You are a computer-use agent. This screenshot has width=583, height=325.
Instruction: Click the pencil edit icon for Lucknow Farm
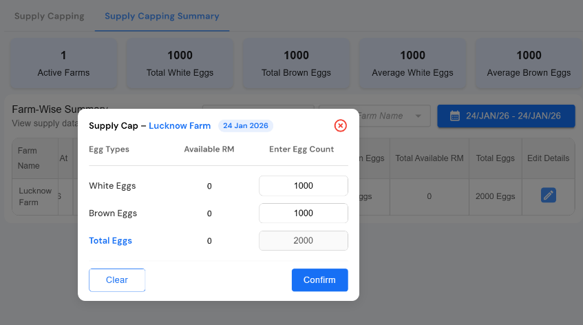pyautogui.click(x=548, y=196)
